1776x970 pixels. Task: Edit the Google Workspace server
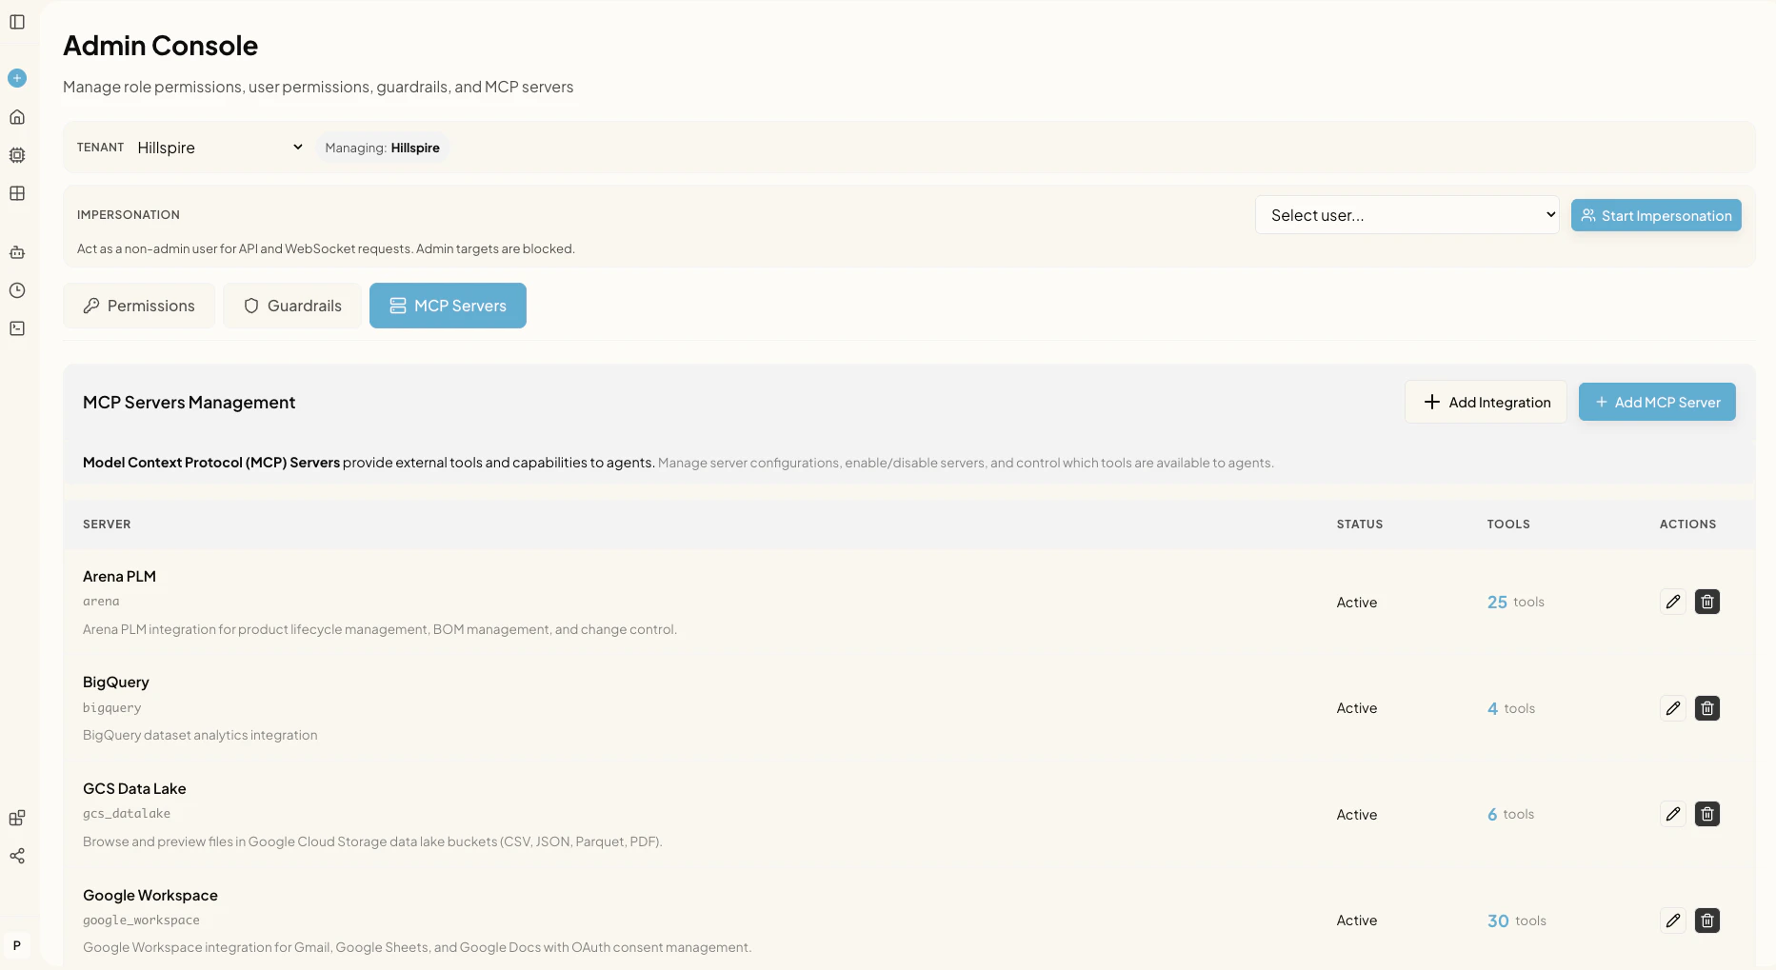tap(1673, 921)
